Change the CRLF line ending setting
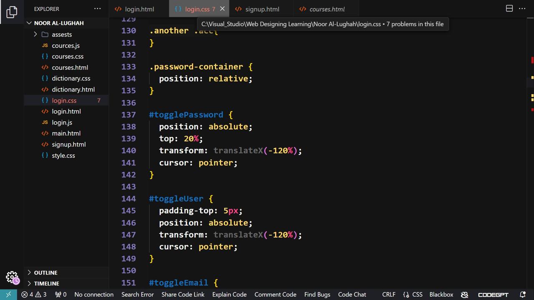Viewport: 534px width, 300px height. click(x=389, y=294)
